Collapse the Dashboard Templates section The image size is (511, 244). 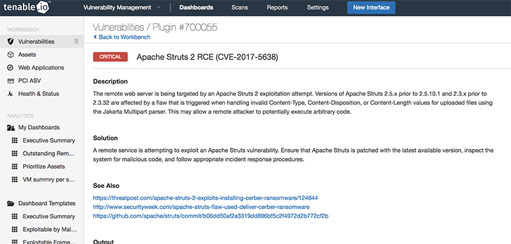pos(47,204)
